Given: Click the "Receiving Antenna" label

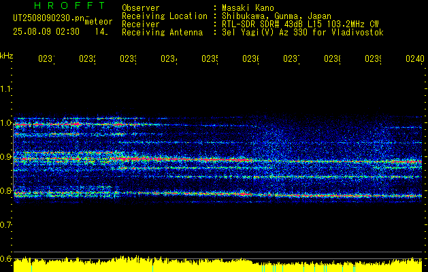Looking at the screenshot, I should coord(163,33).
